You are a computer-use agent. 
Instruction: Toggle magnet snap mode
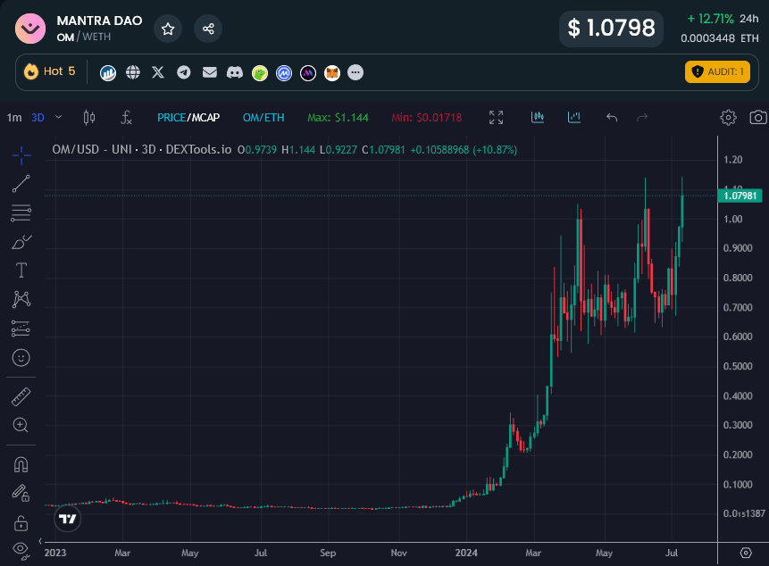click(x=21, y=464)
